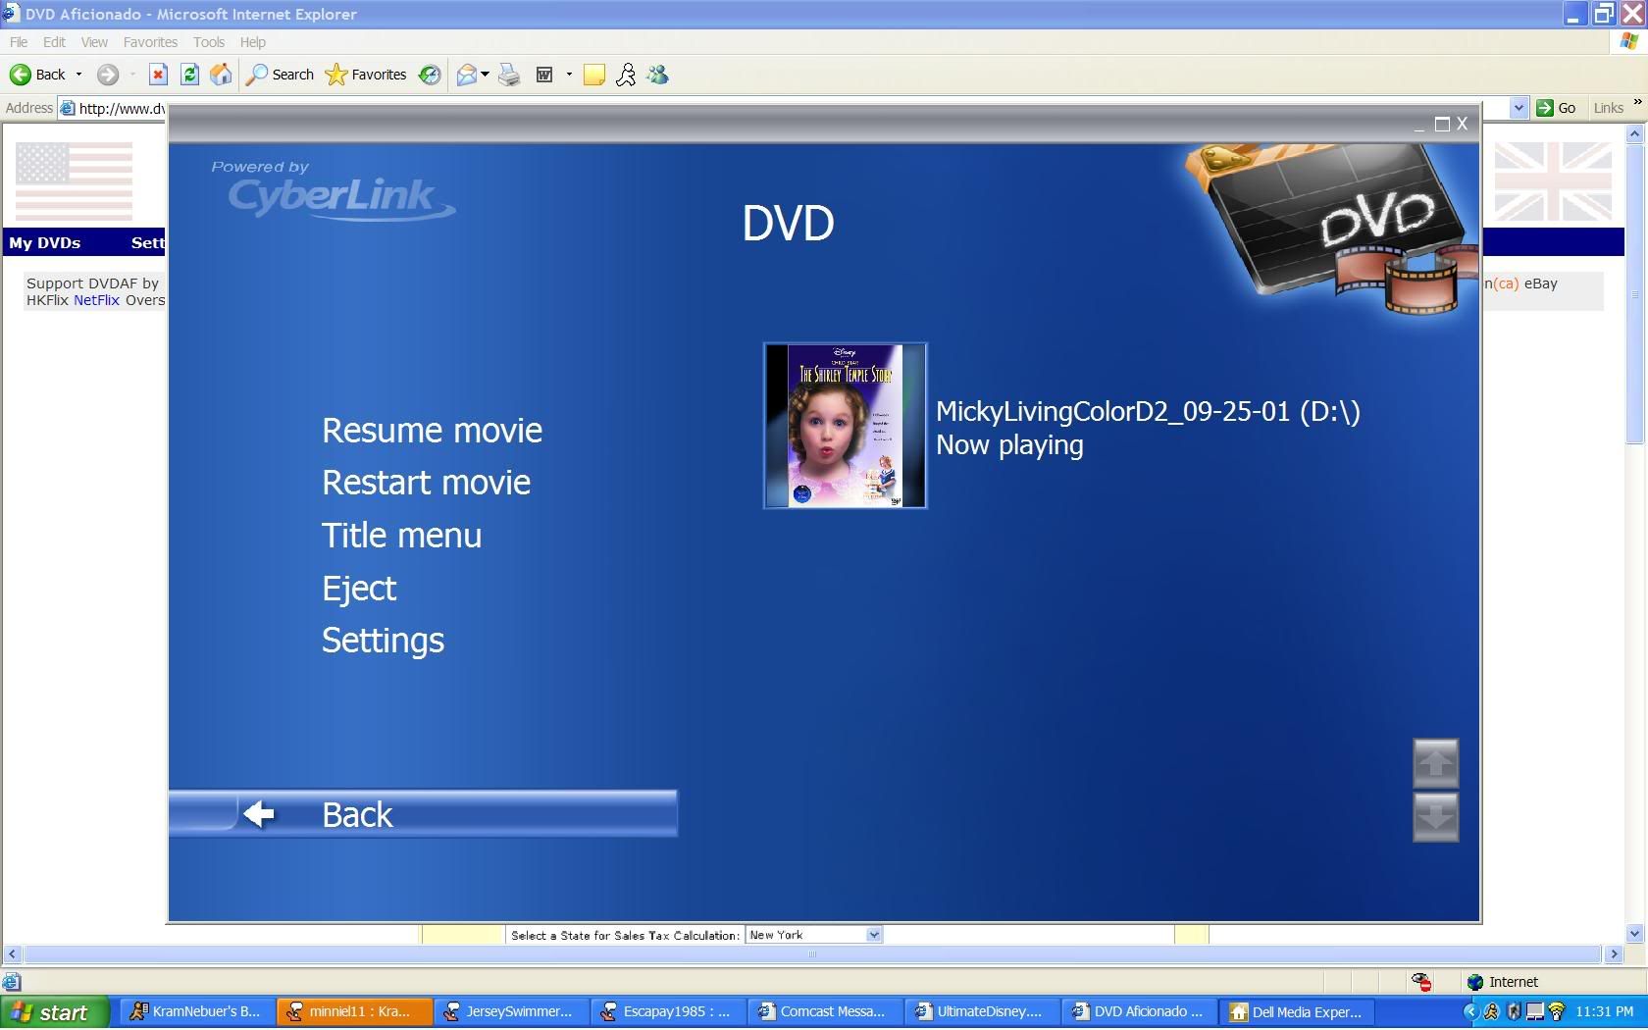This screenshot has height=1030, width=1648.
Task: Open the Mail dropdown arrow
Action: coord(485,75)
